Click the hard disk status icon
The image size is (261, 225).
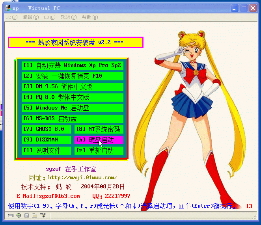point(11,216)
